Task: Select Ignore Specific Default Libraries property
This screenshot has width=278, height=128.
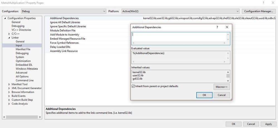Action: tap(68, 26)
